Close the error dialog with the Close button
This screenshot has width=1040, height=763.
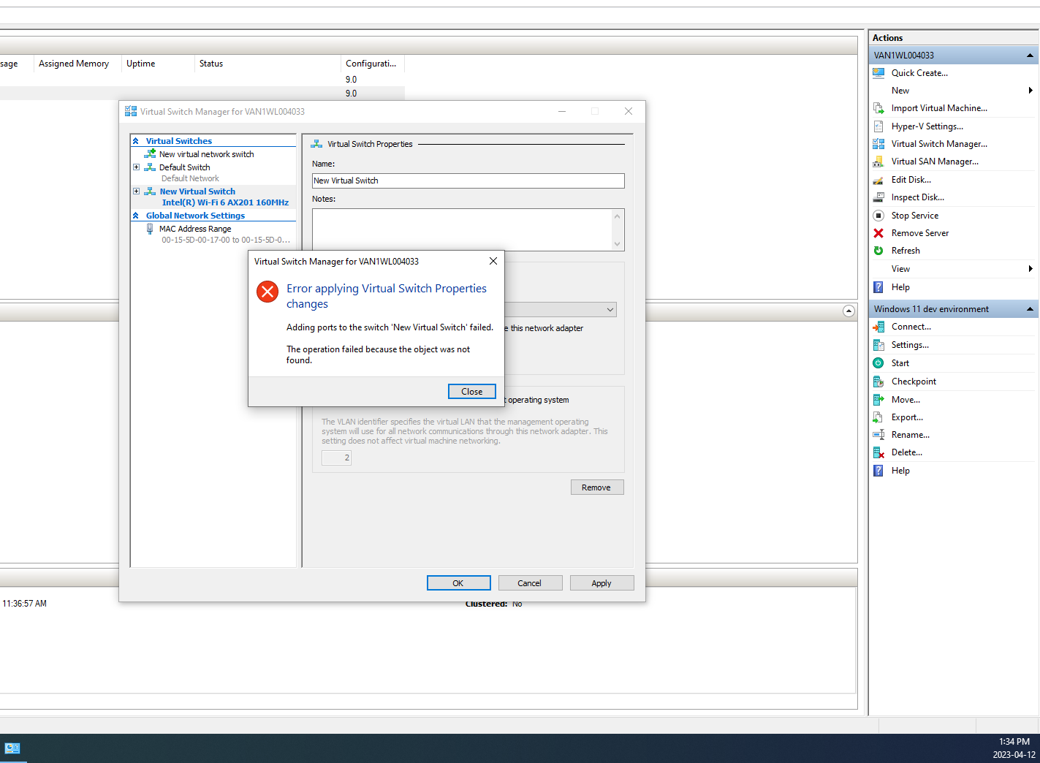tap(471, 392)
